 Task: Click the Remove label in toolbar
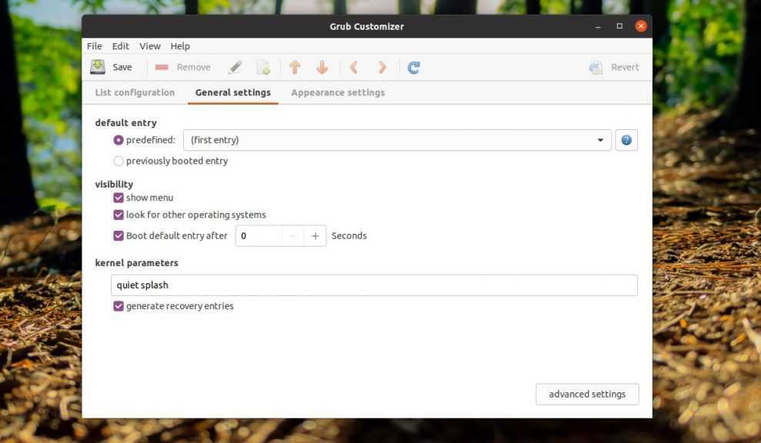click(194, 67)
